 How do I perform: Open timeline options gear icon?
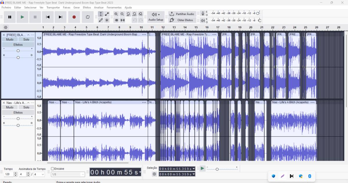(x=6, y=28)
